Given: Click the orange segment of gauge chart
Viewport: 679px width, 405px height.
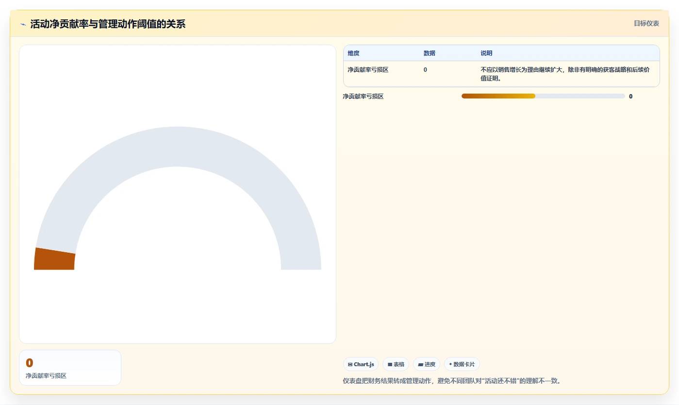Looking at the screenshot, I should click(x=54, y=259).
